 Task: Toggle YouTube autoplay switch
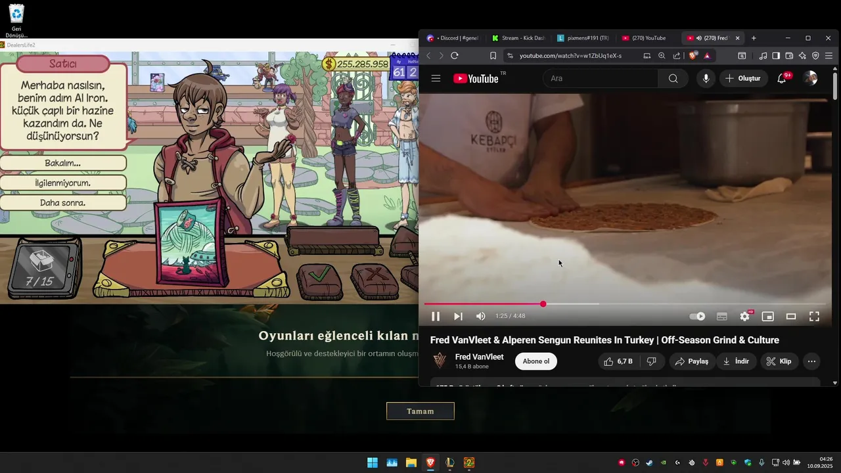coord(697,316)
